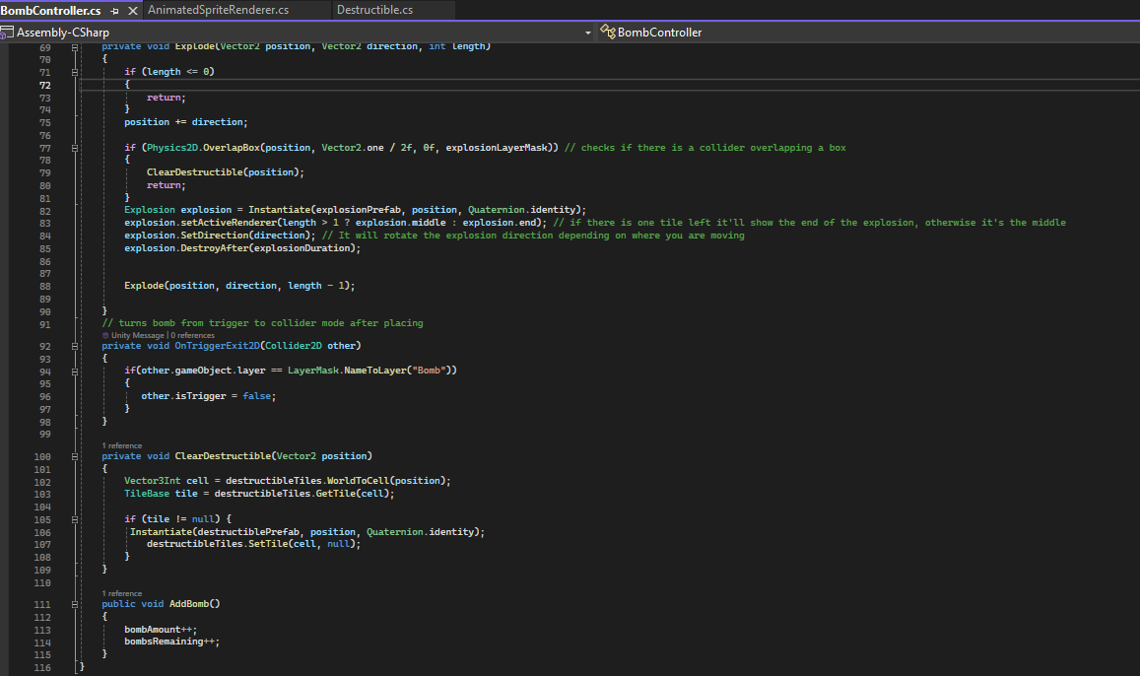The image size is (1140, 676).
Task: Open the Destructible.cs tab
Action: pyautogui.click(x=374, y=10)
